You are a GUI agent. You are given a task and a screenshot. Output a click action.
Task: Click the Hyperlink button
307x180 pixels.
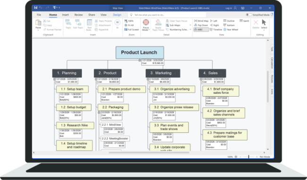pos(102,30)
